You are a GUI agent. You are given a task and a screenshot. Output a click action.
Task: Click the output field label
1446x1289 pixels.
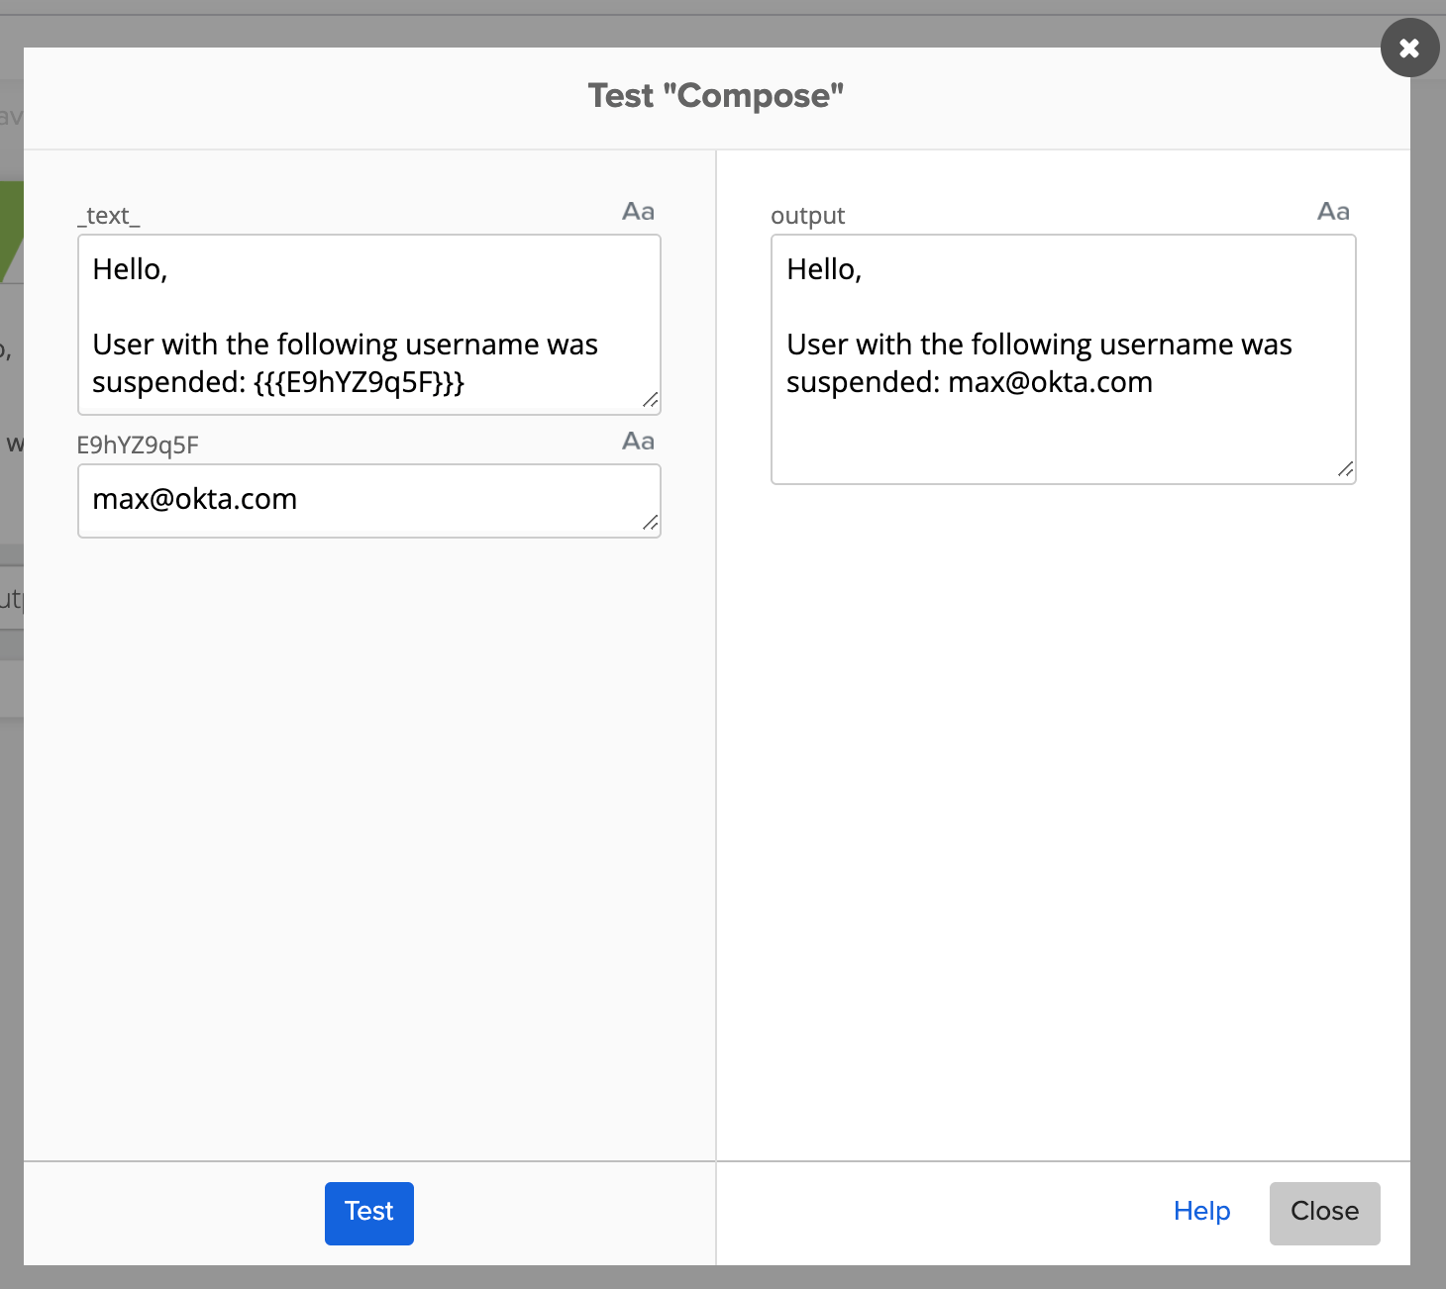point(807,216)
